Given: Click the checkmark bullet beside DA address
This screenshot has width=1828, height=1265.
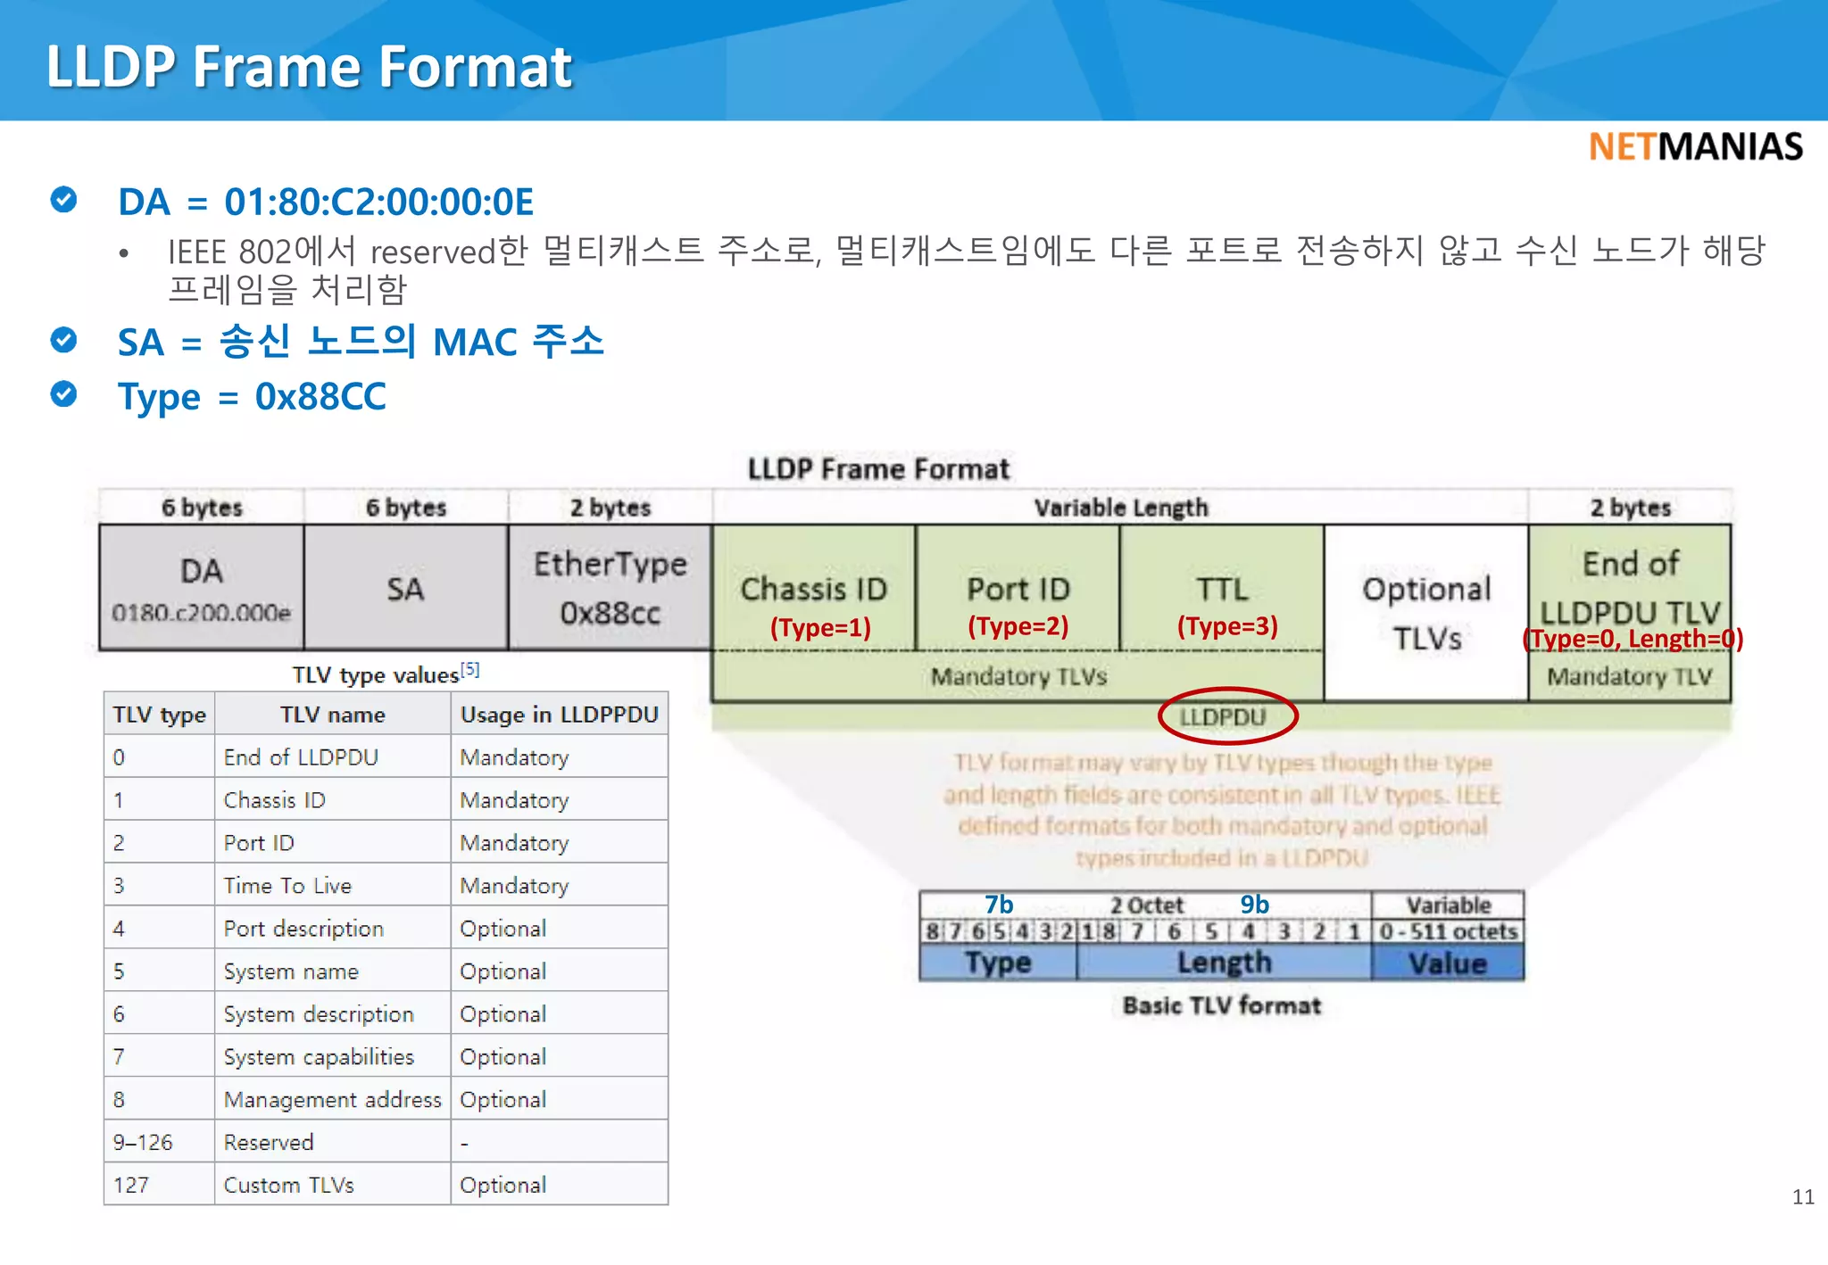Looking at the screenshot, I should (63, 200).
